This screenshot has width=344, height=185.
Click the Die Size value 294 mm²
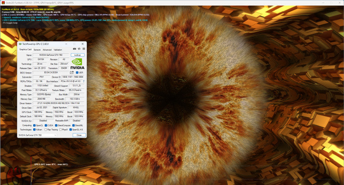click(64, 64)
